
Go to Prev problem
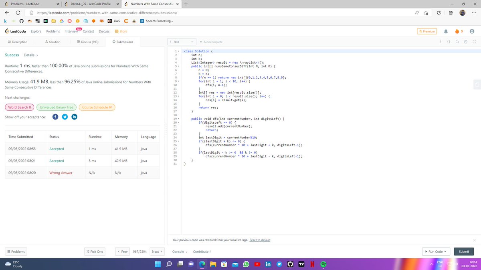tap(123, 252)
